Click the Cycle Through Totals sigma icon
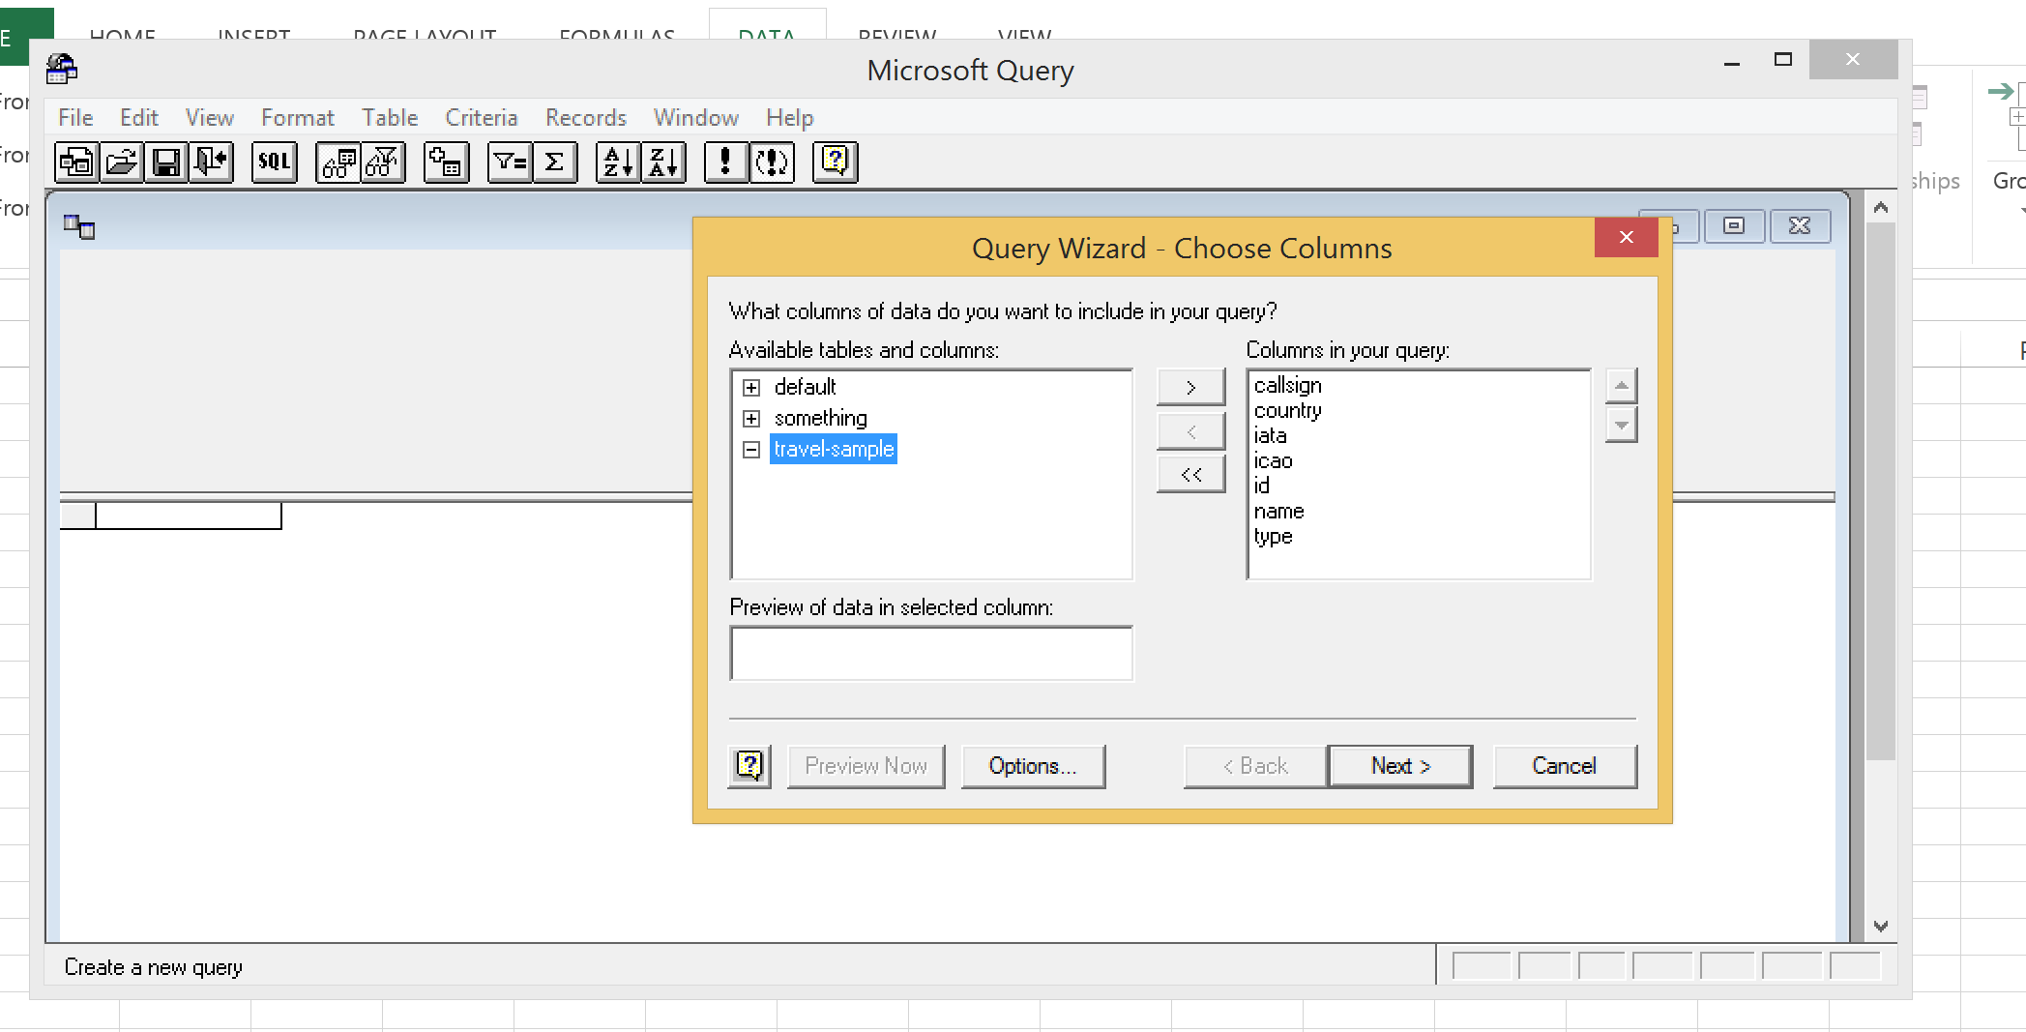This screenshot has height=1032, width=2026. click(555, 162)
